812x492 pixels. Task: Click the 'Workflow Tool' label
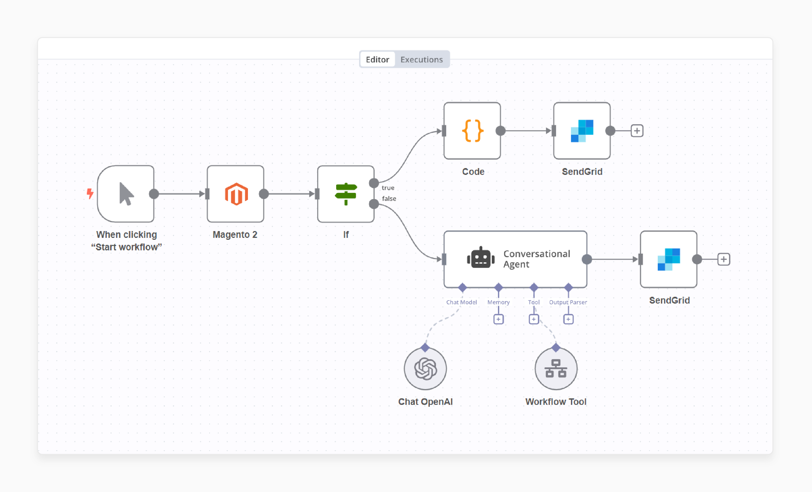556,402
